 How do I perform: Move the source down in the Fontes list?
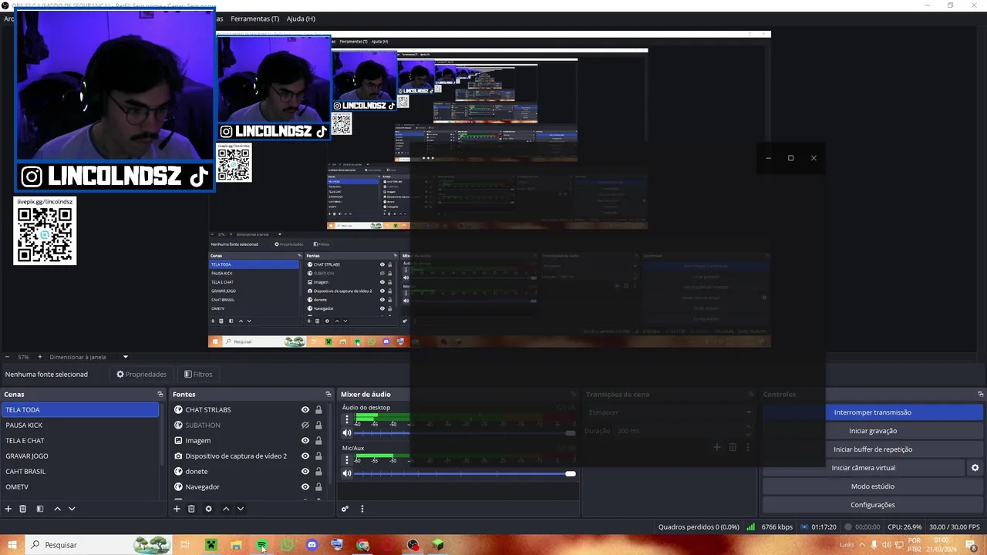click(241, 509)
